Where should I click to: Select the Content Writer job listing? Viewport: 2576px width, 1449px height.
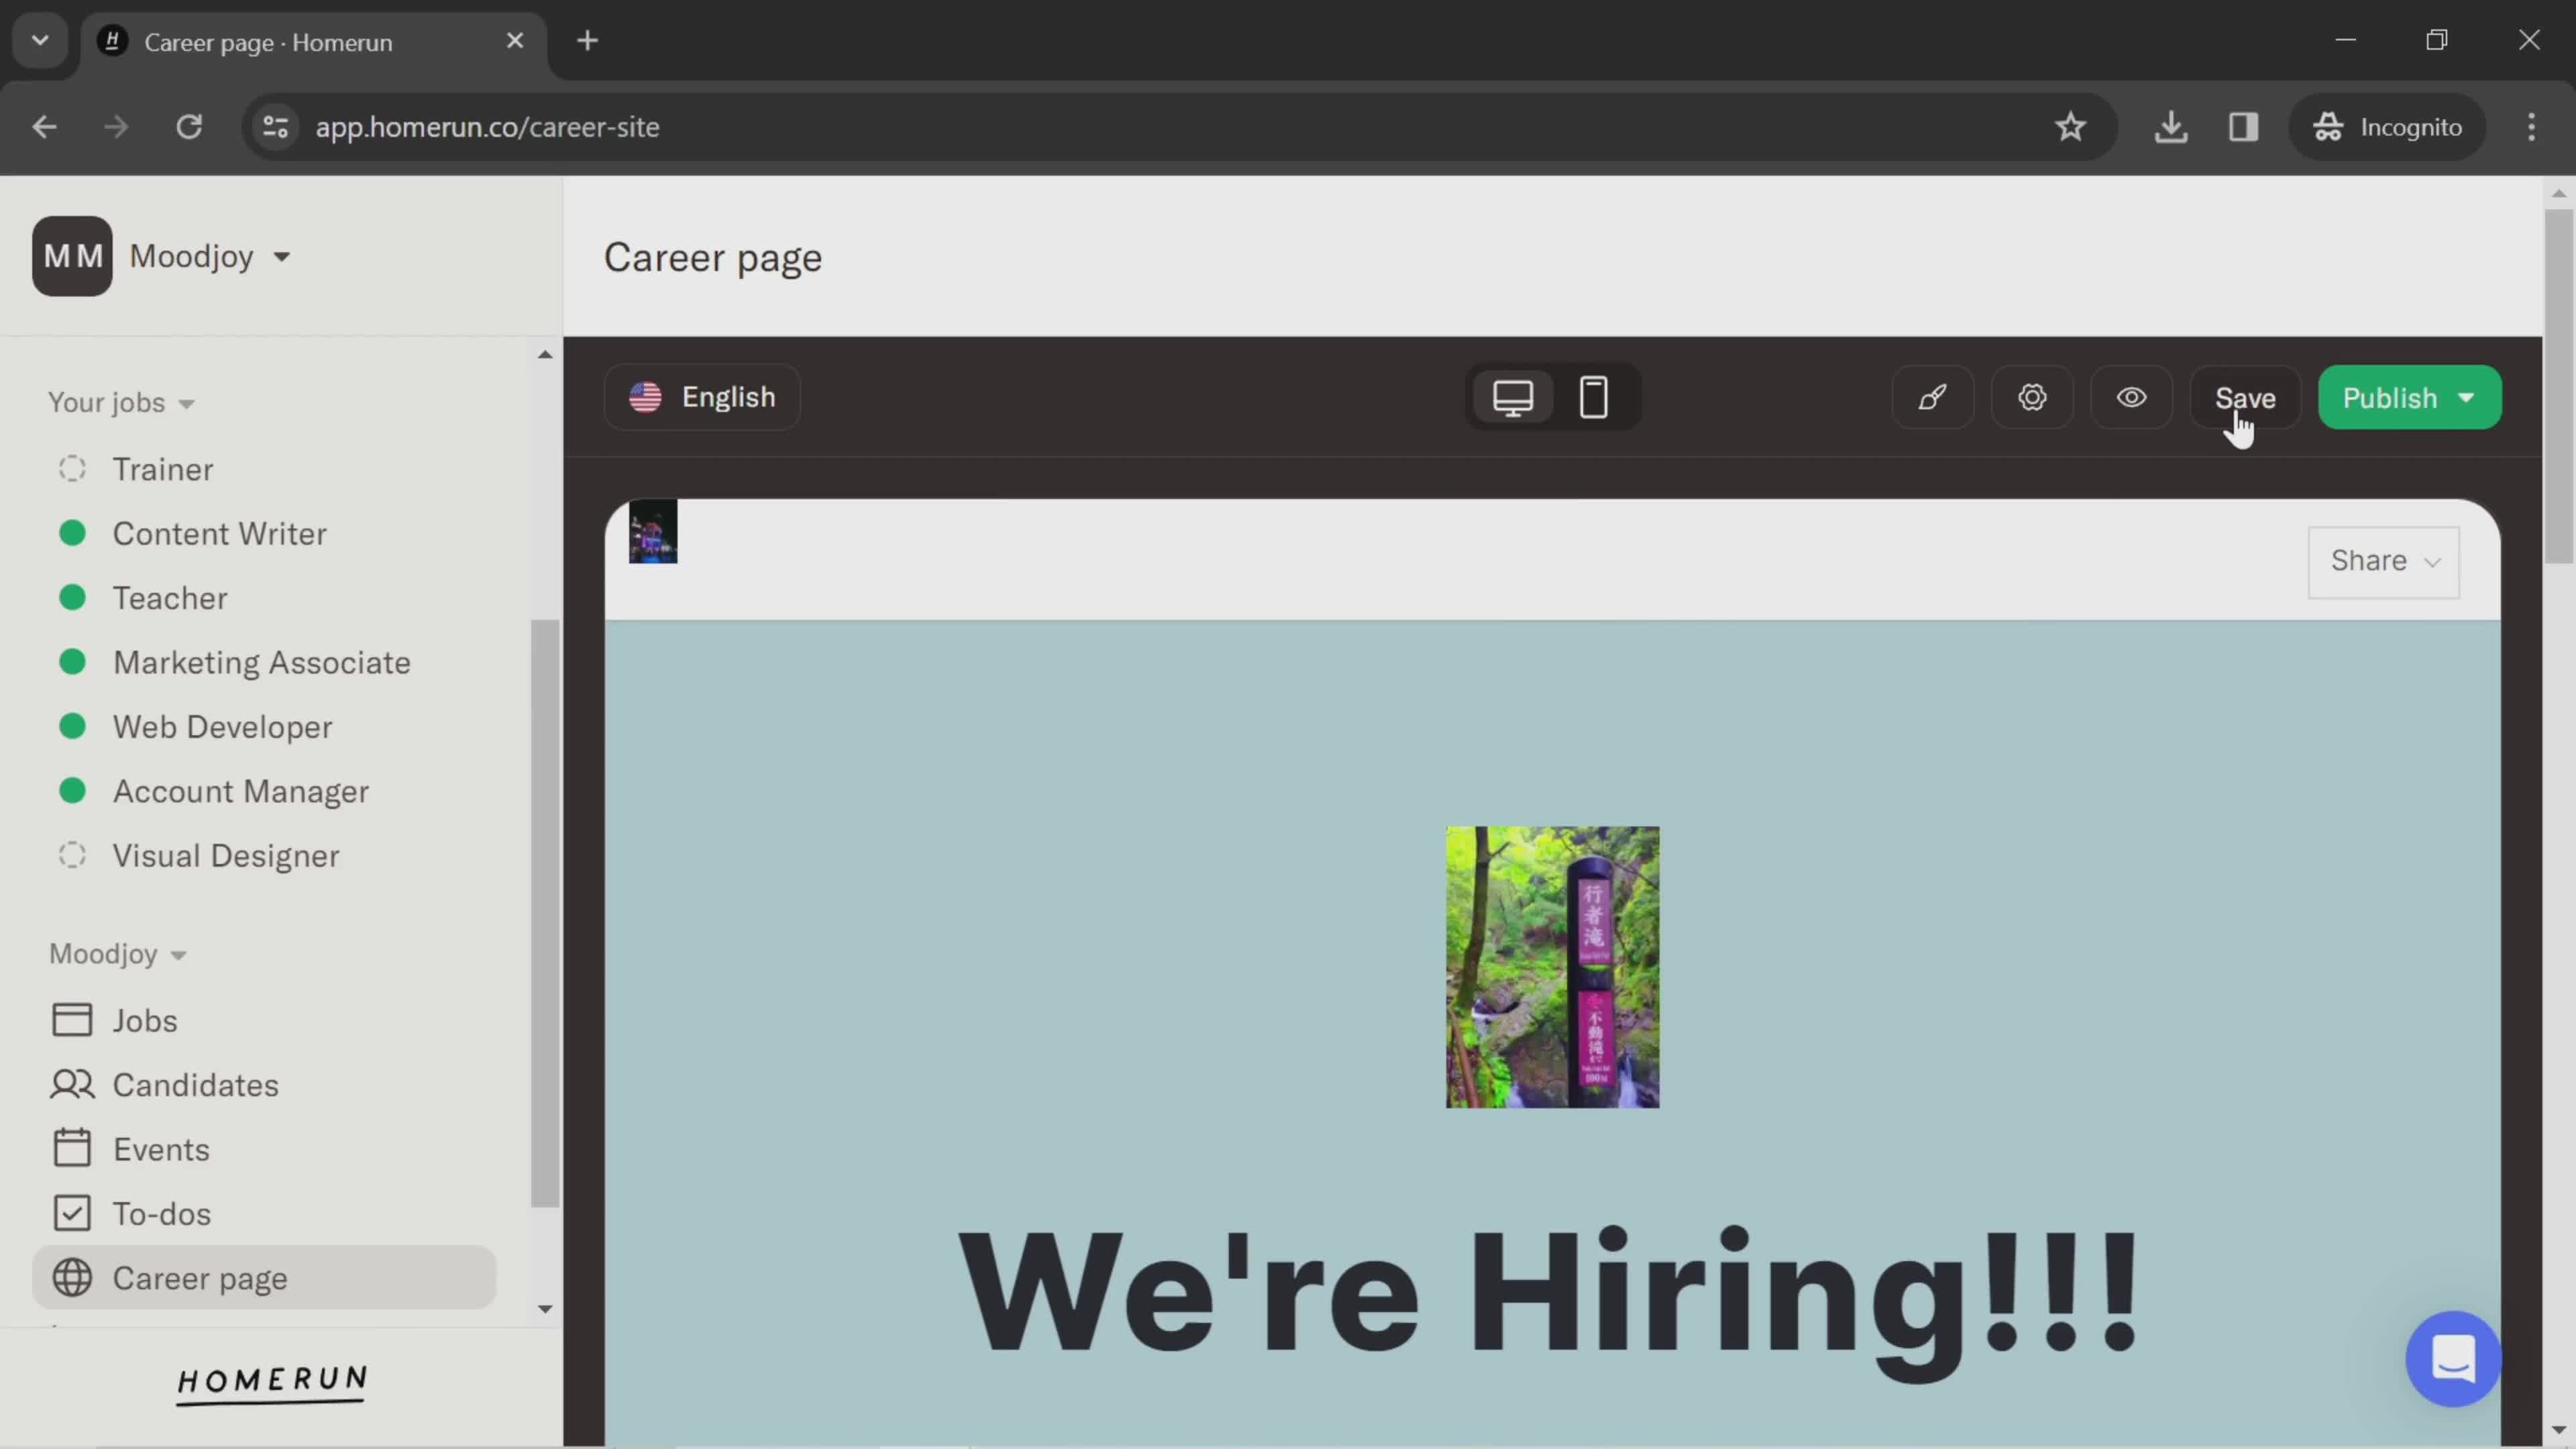coord(219,533)
